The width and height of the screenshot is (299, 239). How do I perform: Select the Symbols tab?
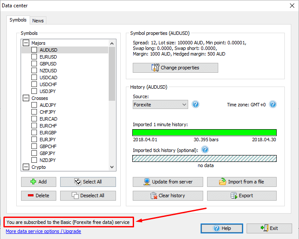18,20
